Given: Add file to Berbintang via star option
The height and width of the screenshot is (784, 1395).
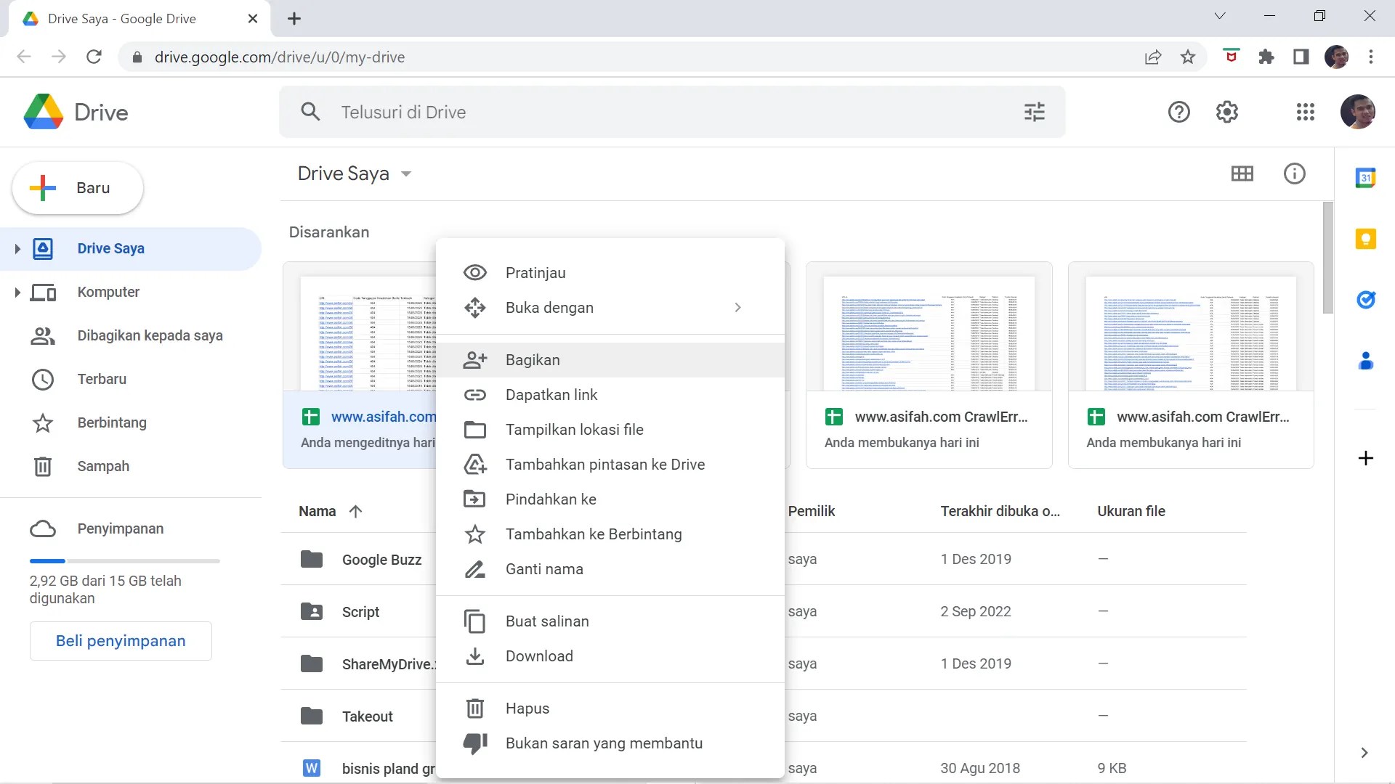Looking at the screenshot, I should coord(594,534).
